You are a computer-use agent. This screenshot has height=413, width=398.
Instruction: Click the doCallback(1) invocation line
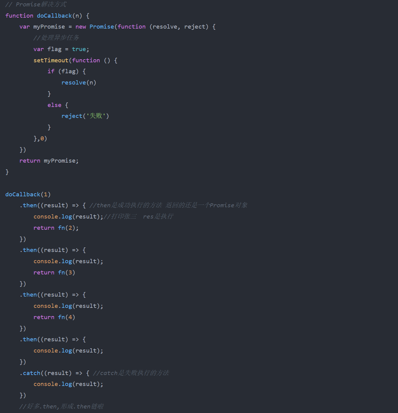pyautogui.click(x=28, y=194)
